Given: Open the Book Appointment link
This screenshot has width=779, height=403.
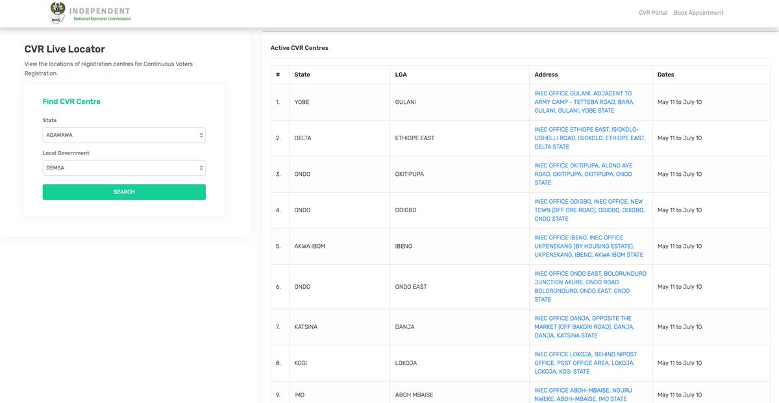Looking at the screenshot, I should [699, 13].
